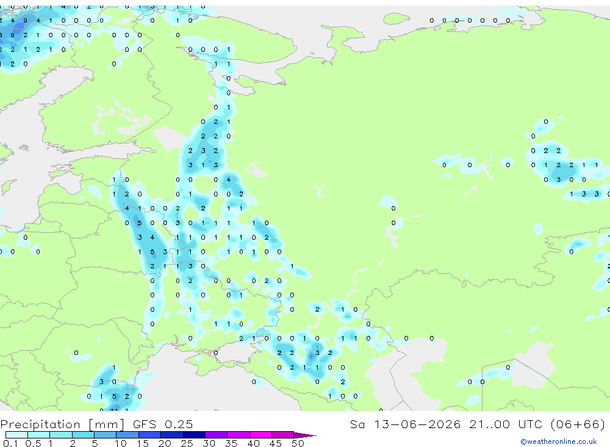Screen dimensions: 610x447
Task: Click the above-50 mm legend arrow tip
Action: tap(306, 435)
